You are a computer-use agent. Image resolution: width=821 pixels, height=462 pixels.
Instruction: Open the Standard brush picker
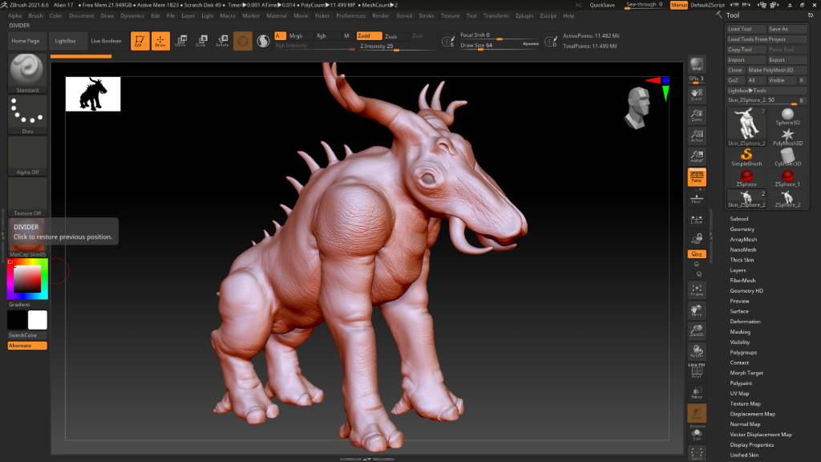(x=27, y=73)
